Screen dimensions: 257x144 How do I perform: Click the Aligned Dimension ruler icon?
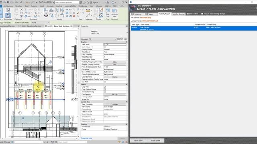(x=88, y=11)
